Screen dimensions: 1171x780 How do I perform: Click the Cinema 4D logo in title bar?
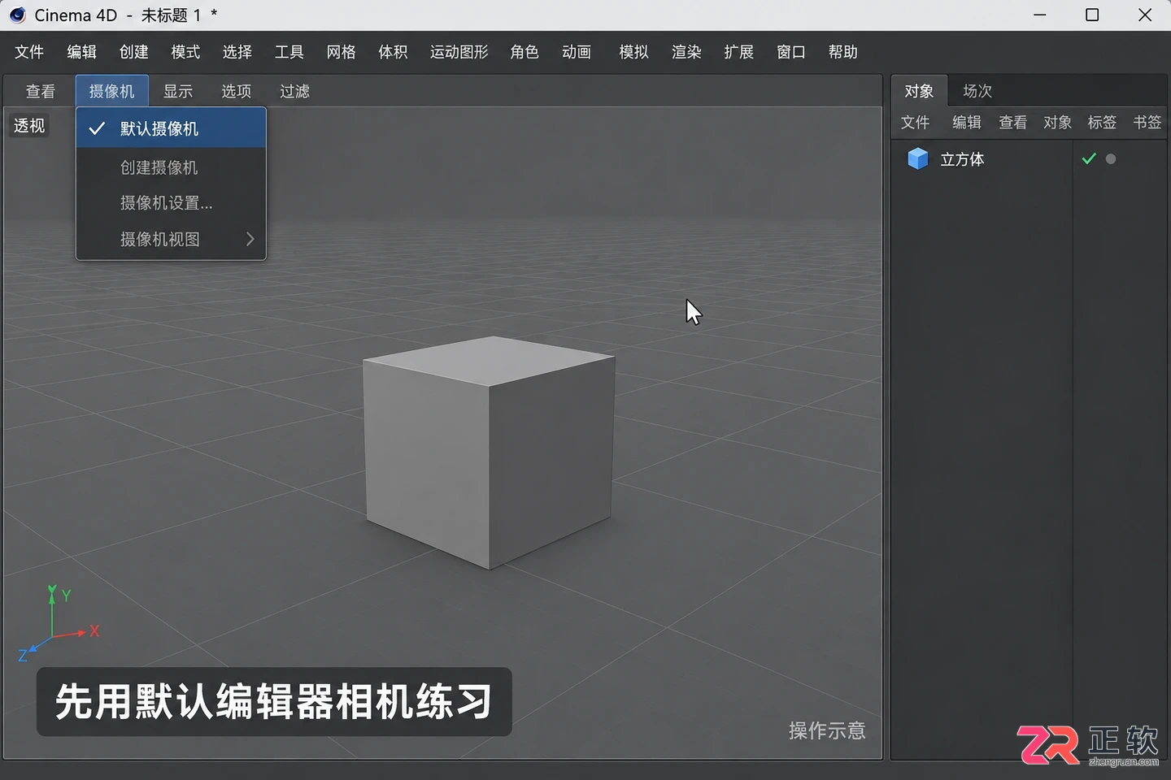(x=17, y=15)
